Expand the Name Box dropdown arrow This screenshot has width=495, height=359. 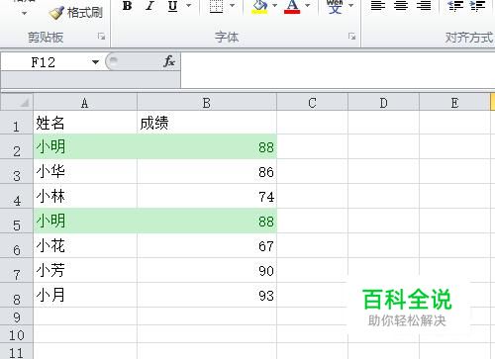click(x=95, y=62)
